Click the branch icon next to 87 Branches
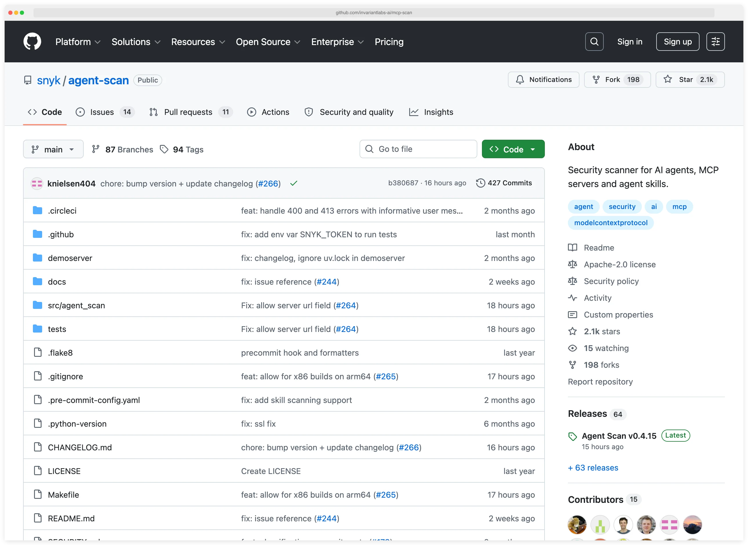Viewport: 748px width, 545px height. [x=96, y=149]
